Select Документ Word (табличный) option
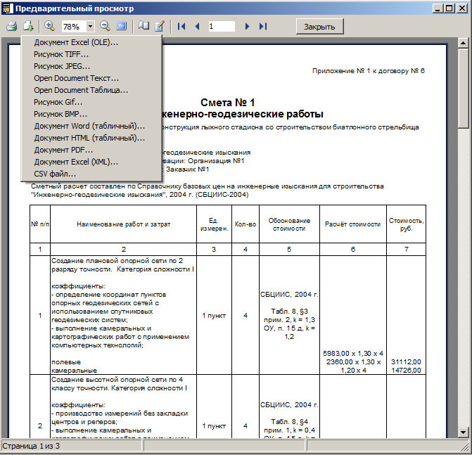The width and height of the screenshot is (472, 455). click(x=89, y=126)
